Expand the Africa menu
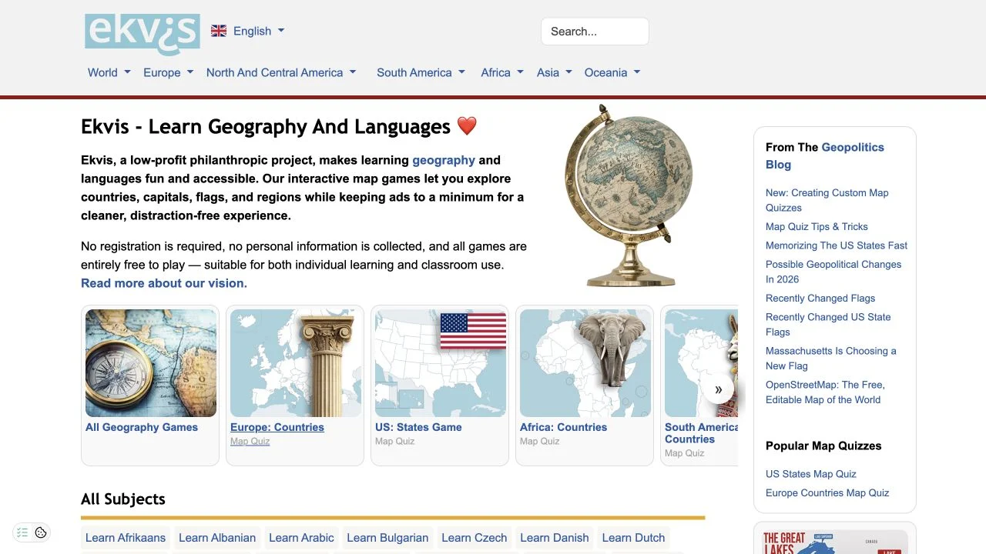This screenshot has height=554, width=986. coord(502,72)
